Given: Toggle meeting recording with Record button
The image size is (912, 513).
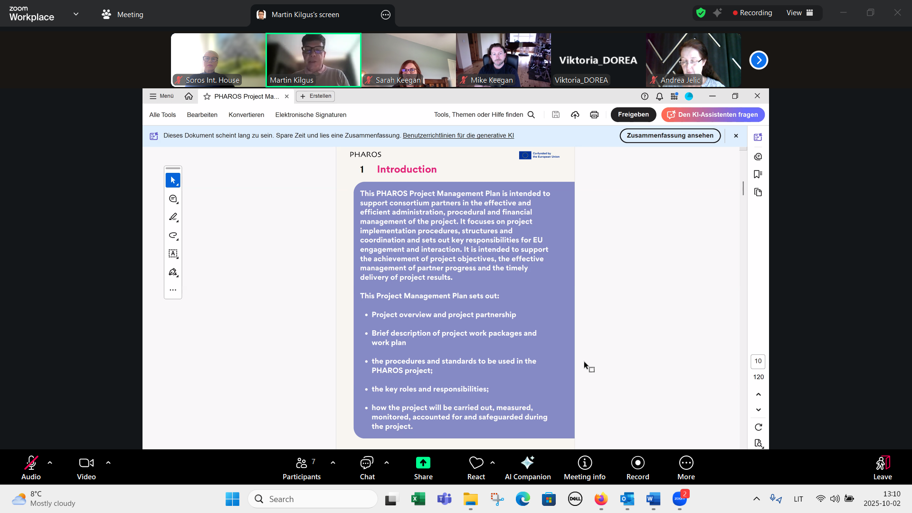Looking at the screenshot, I should click(x=637, y=468).
